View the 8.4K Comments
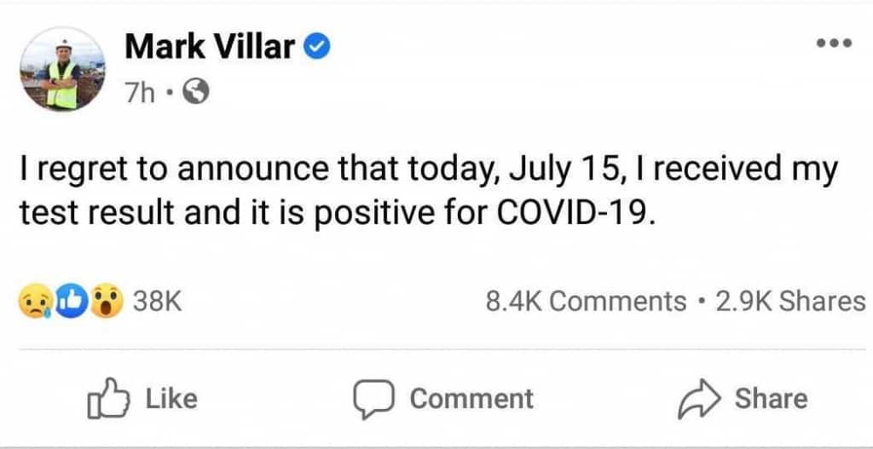This screenshot has height=449, width=873. point(586,302)
